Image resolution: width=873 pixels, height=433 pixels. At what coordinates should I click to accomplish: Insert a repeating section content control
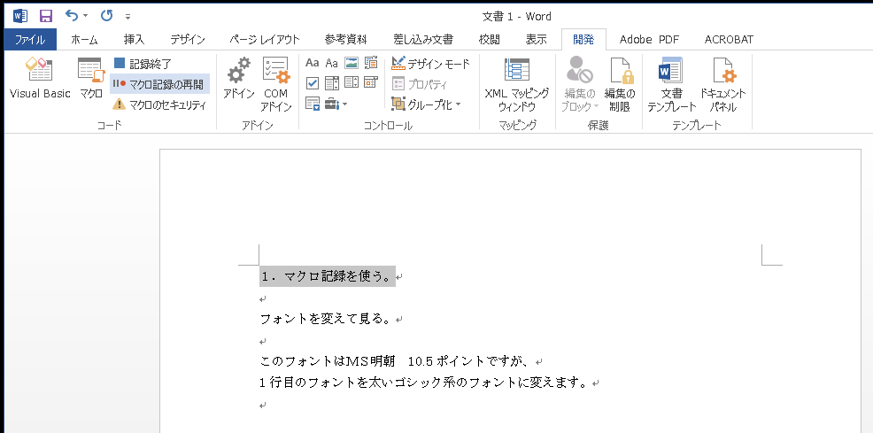click(x=313, y=104)
